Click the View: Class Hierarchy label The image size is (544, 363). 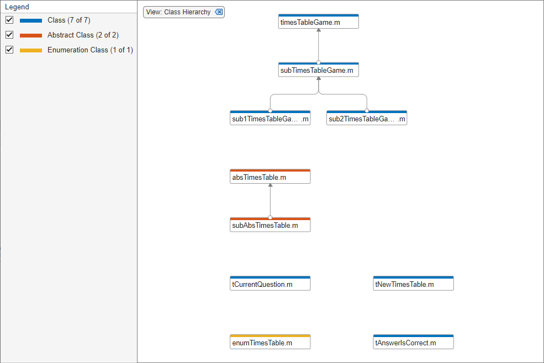(178, 12)
